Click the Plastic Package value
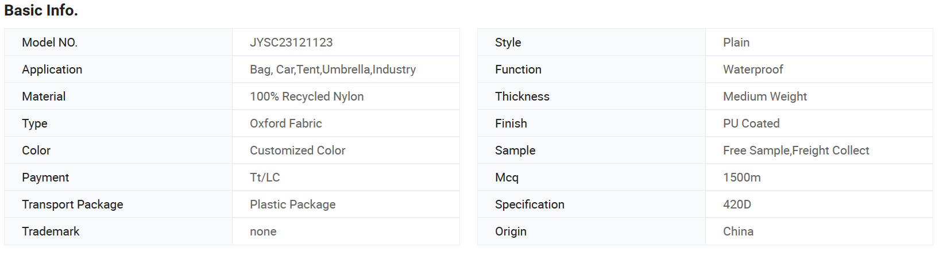 tap(292, 204)
